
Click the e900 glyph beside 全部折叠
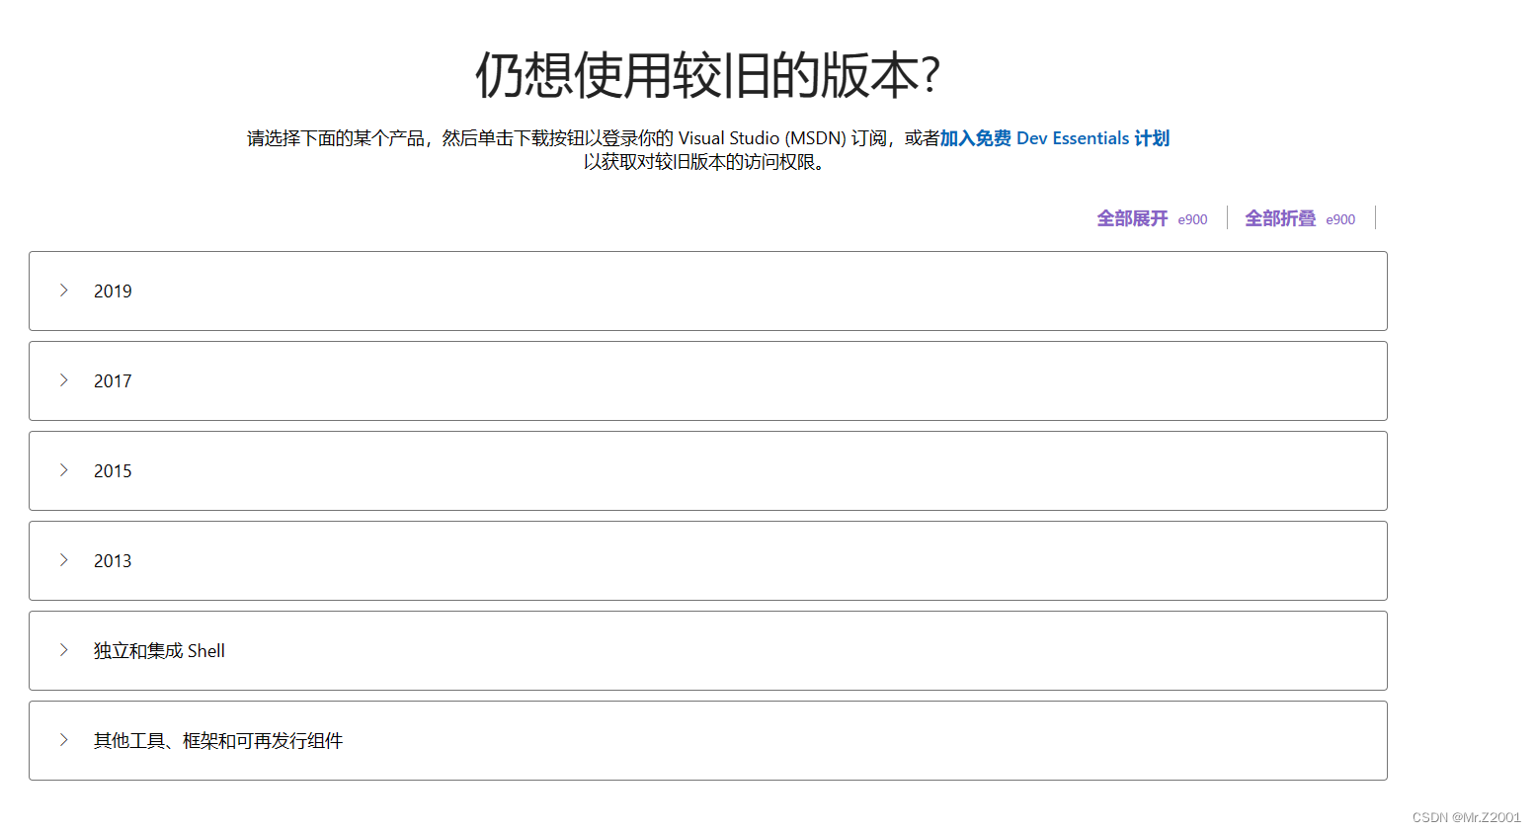(1340, 219)
